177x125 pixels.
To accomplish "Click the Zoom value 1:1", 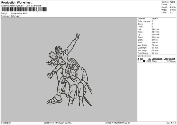I will point(171,12).
